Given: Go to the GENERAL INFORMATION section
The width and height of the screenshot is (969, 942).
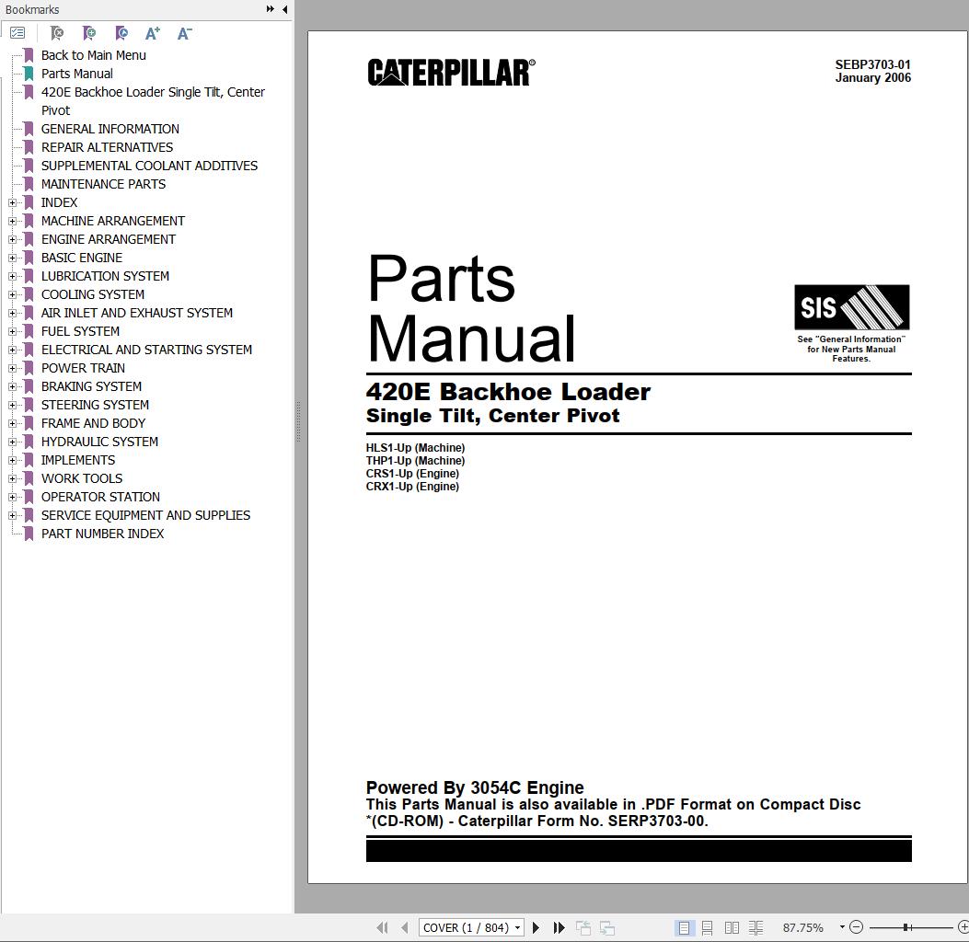Looking at the screenshot, I should pos(110,129).
